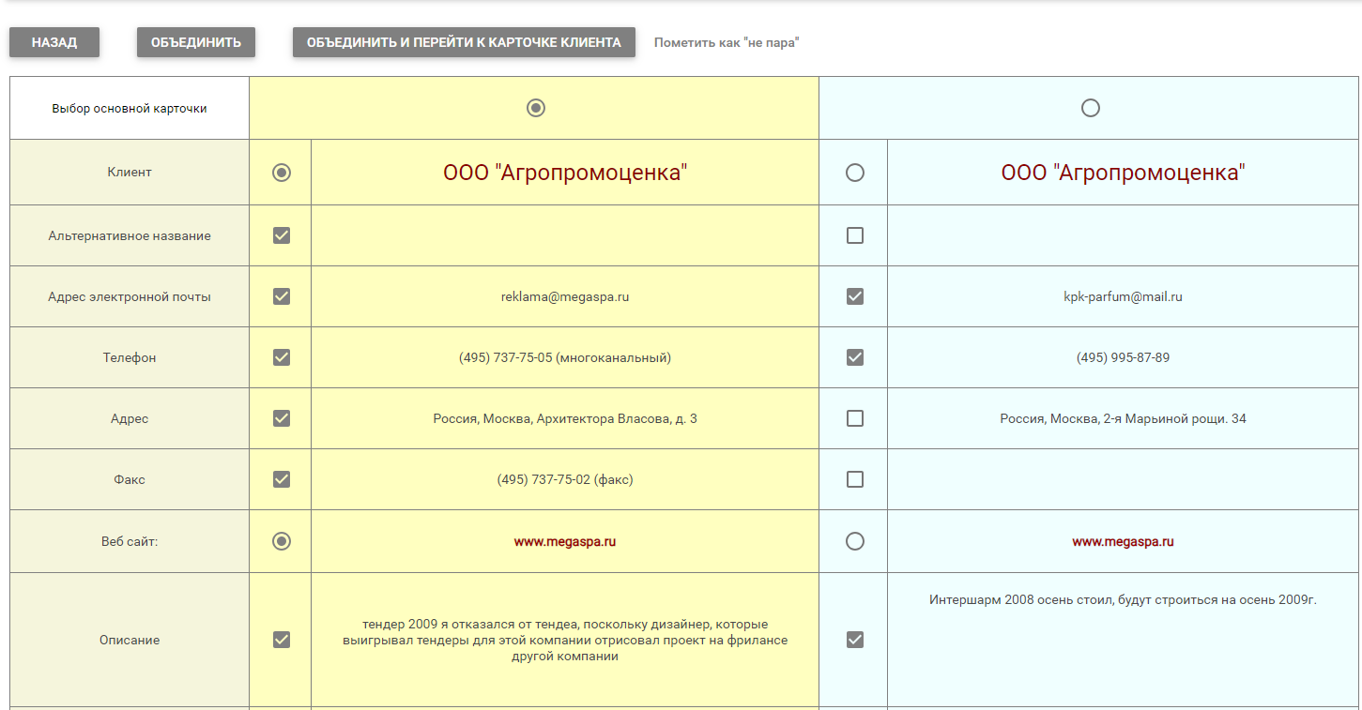Uncheck left Адрес электронной почты checkbox
This screenshot has height=710, width=1362.
[x=281, y=296]
